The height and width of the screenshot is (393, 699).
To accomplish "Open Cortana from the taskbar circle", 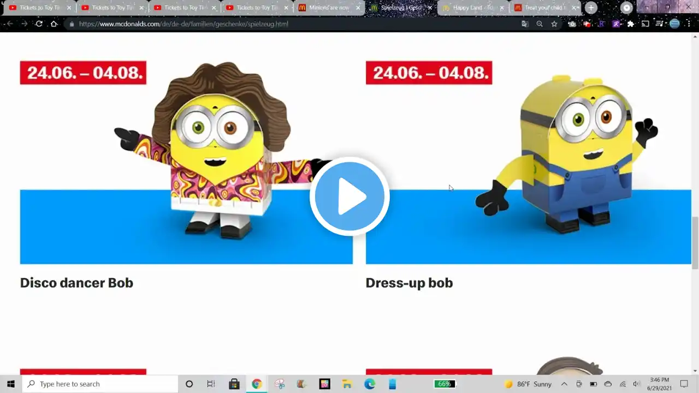I will point(189,384).
